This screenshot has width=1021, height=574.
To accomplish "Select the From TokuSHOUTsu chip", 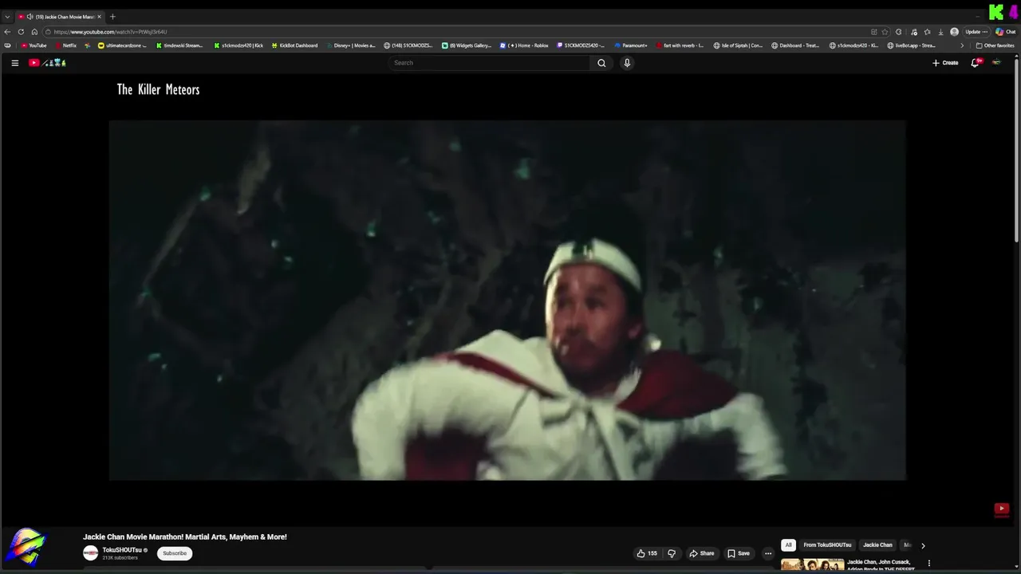I will click(827, 545).
